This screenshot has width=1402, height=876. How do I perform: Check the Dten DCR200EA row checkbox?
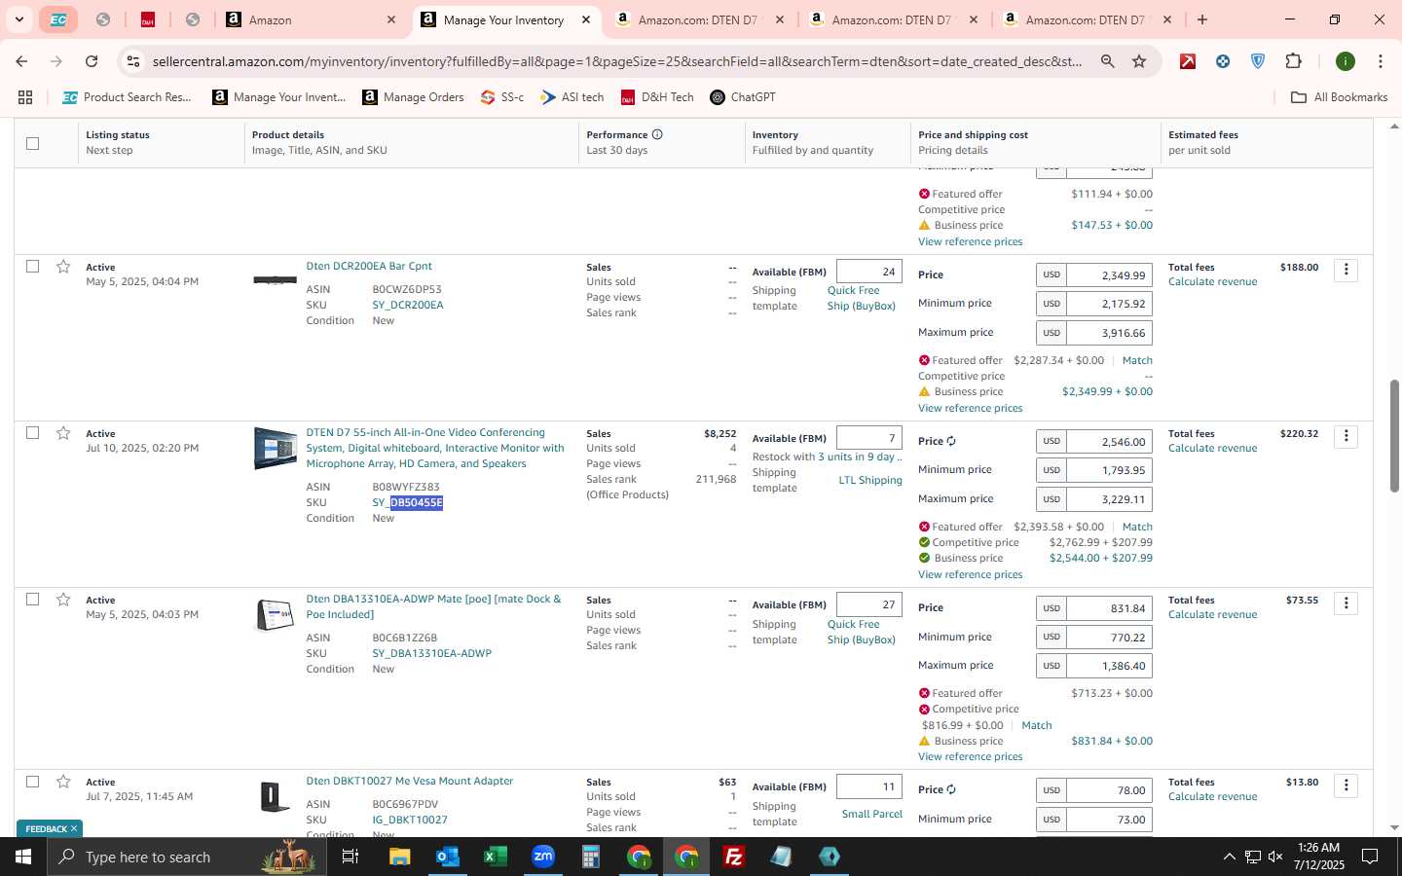(x=32, y=266)
